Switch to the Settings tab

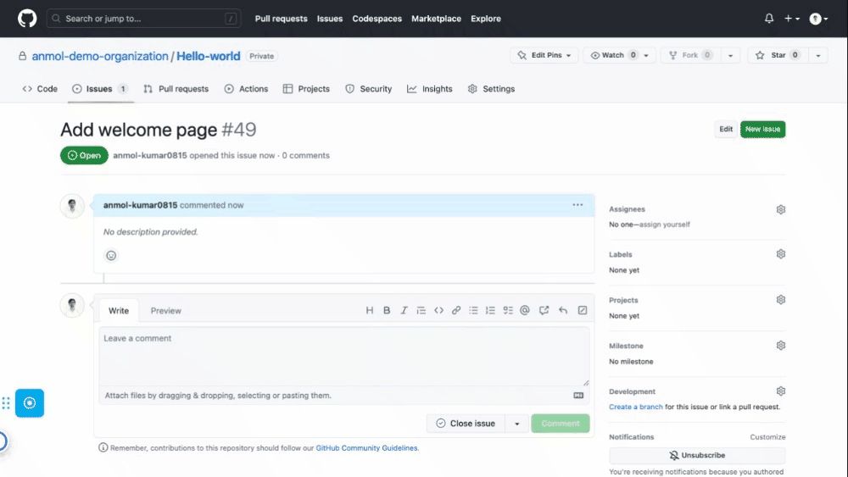click(491, 89)
